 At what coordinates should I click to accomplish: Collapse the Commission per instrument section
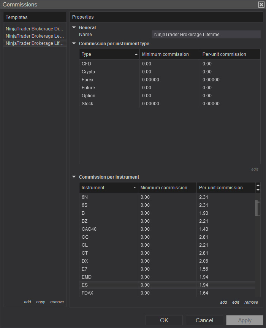click(74, 177)
